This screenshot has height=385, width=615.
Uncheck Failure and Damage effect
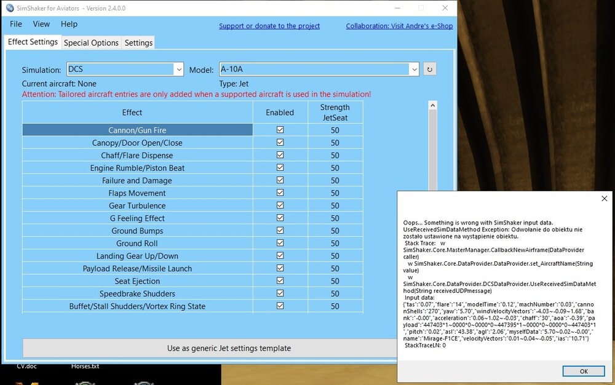[280, 180]
